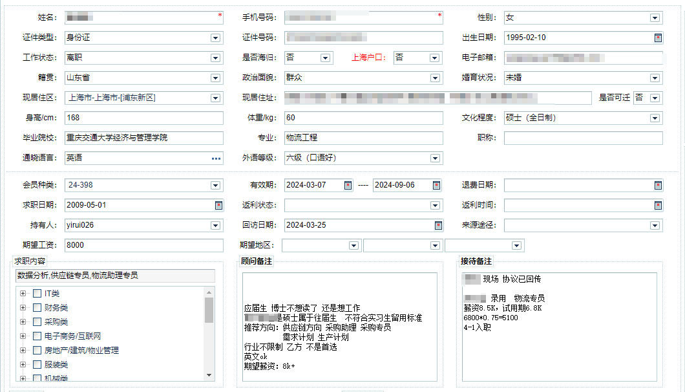This screenshot has width=685, height=392.
Task: Click the 专业 field showing 物流工程
Action: coord(364,138)
